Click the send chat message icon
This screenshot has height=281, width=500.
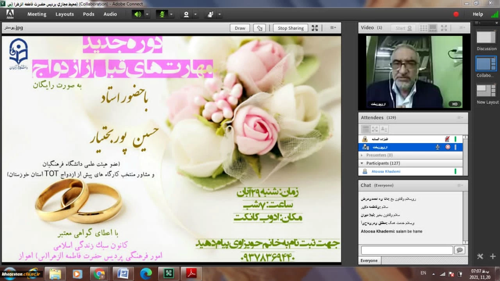[x=460, y=250]
